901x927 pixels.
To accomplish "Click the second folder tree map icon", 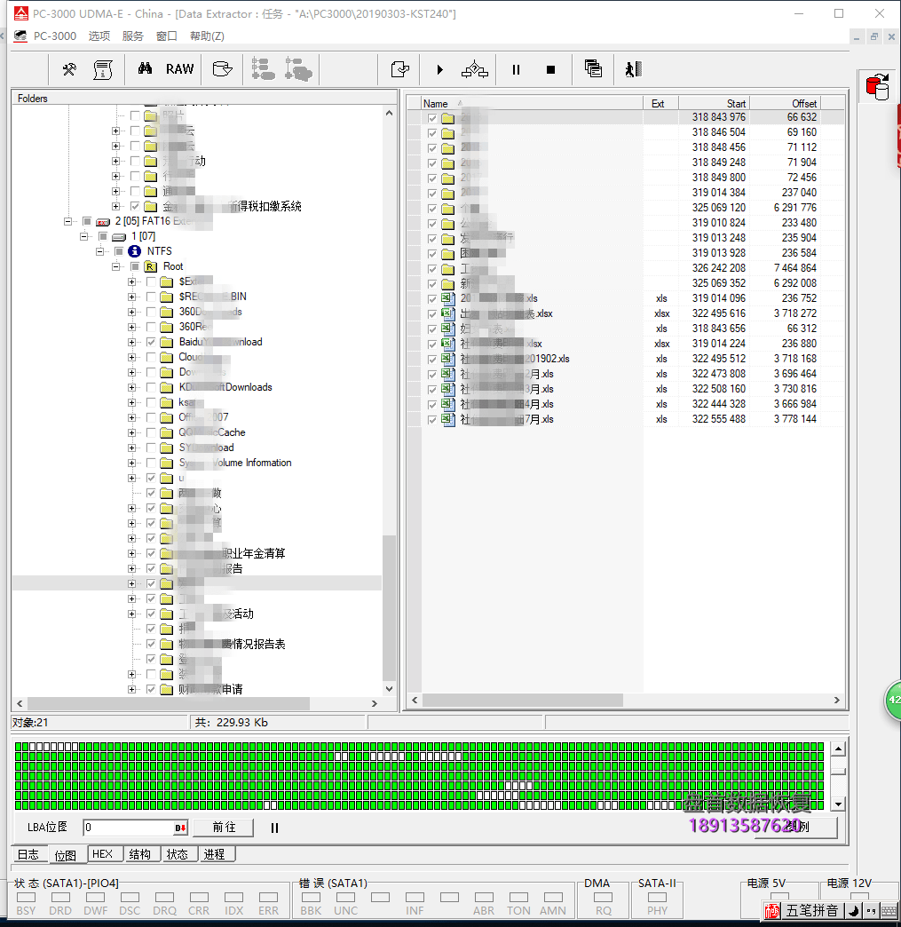I will 298,69.
